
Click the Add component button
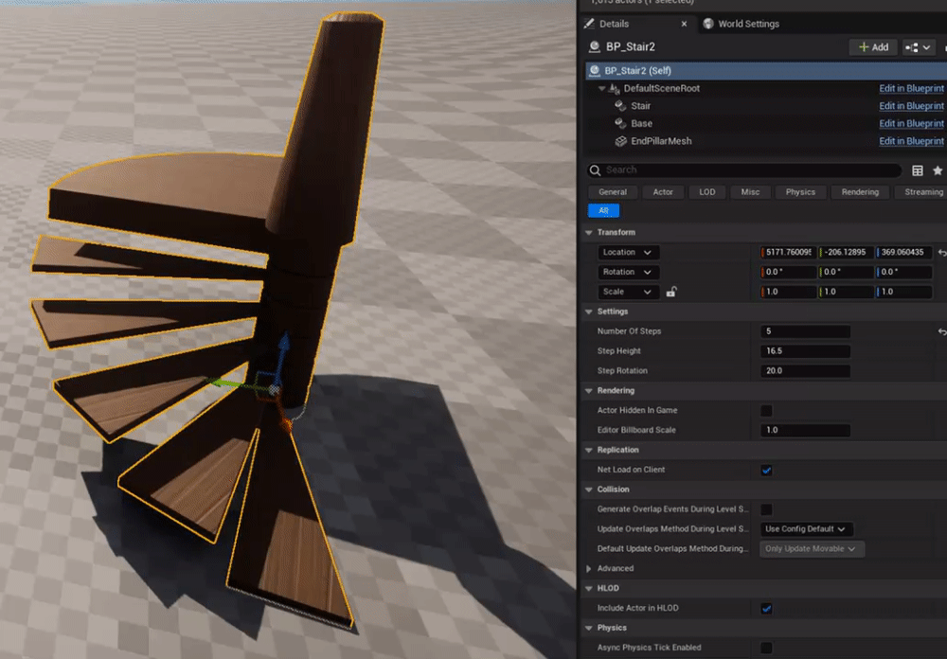click(x=872, y=46)
